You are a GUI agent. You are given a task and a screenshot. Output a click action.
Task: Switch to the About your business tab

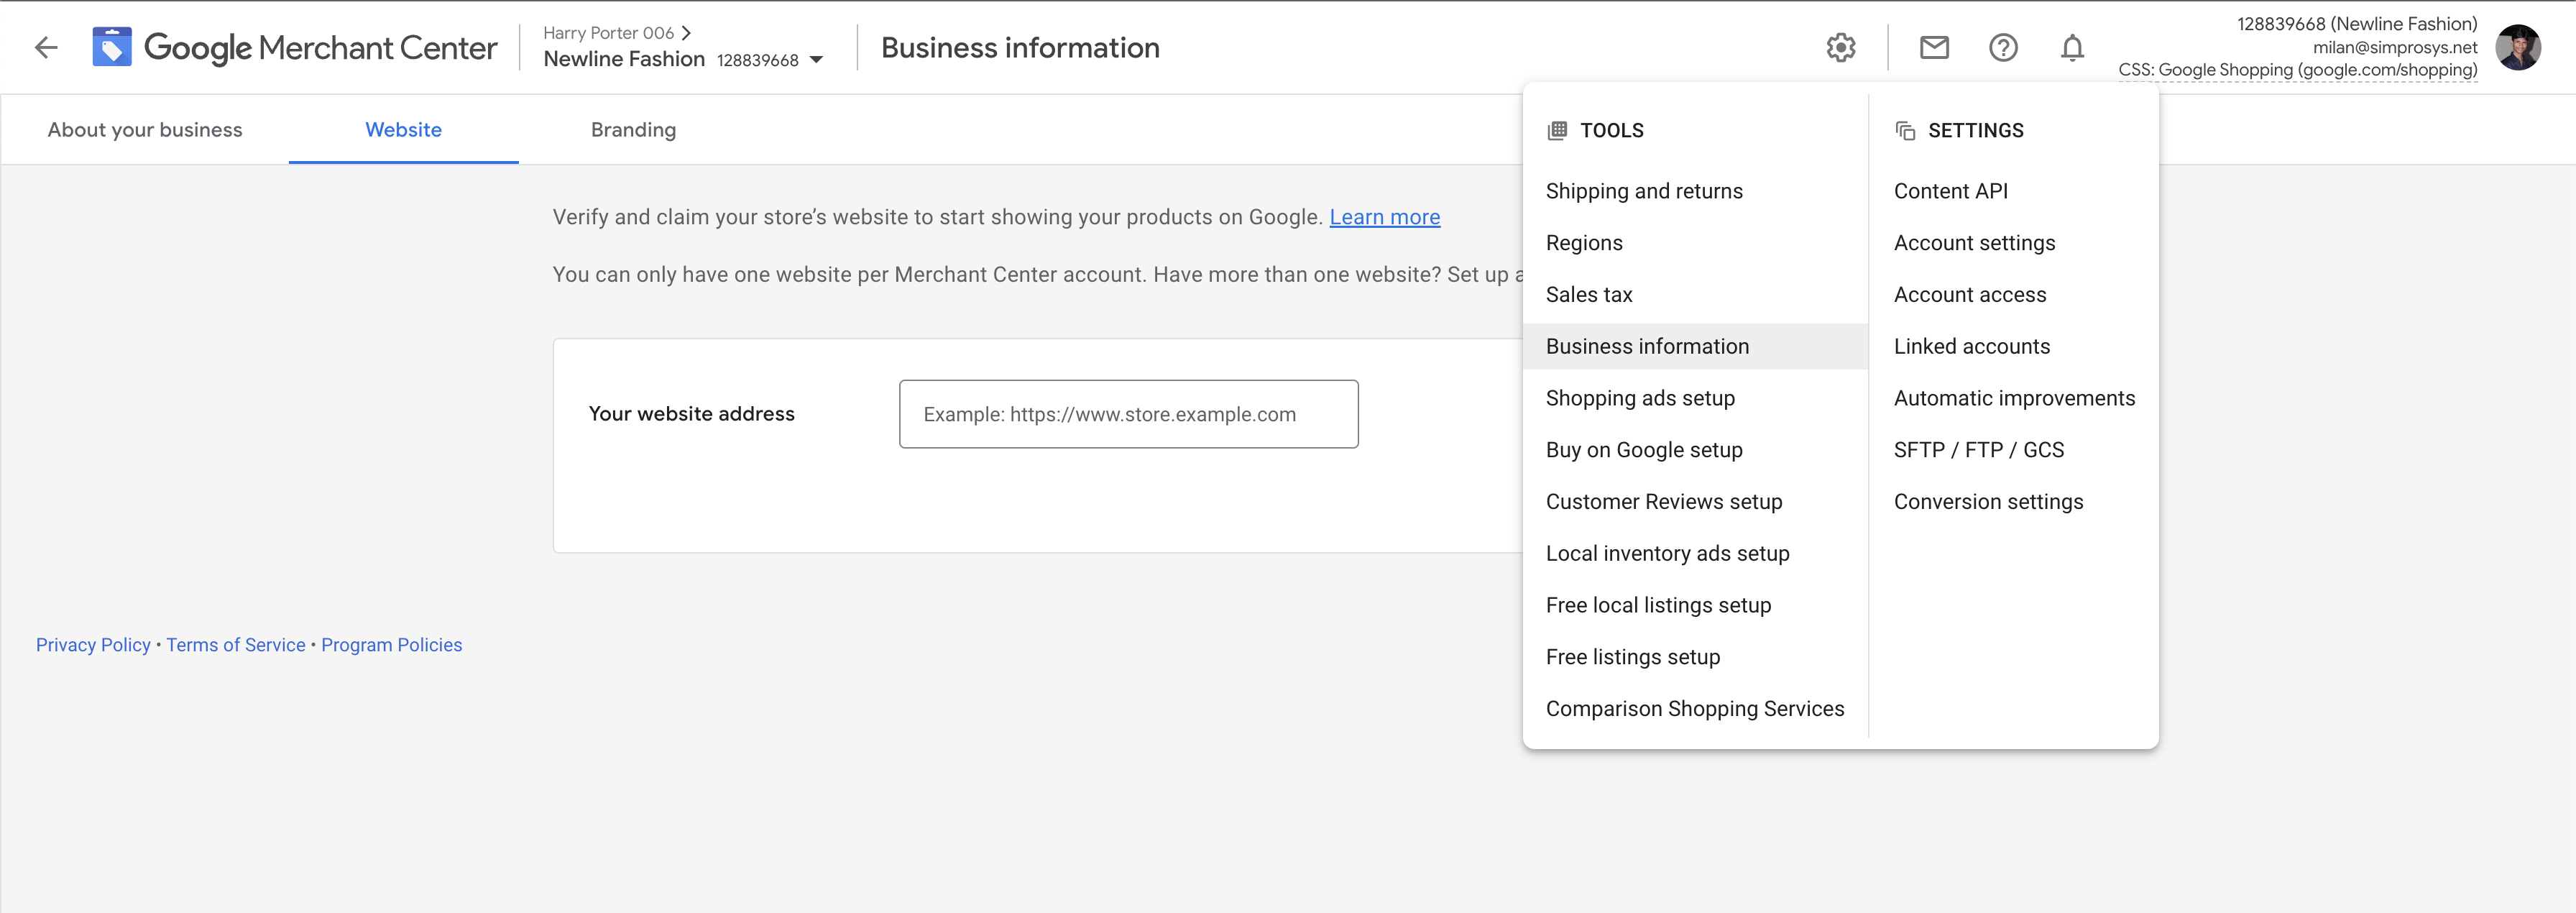145,130
